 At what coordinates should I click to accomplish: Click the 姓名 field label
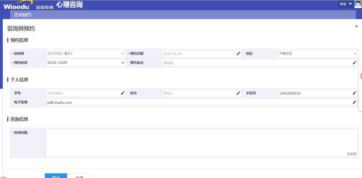pyautogui.click(x=133, y=93)
